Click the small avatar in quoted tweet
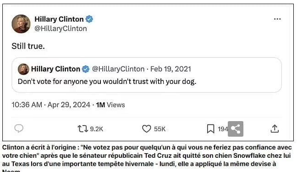The height and width of the screenshot is (172, 297). pos(23,69)
